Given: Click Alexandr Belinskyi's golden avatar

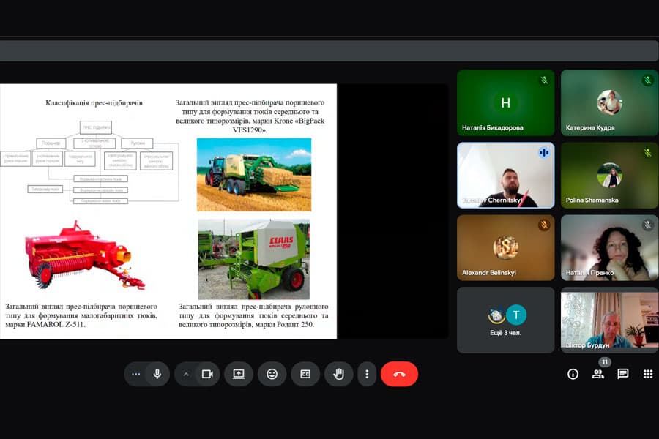Looking at the screenshot, I should (505, 247).
